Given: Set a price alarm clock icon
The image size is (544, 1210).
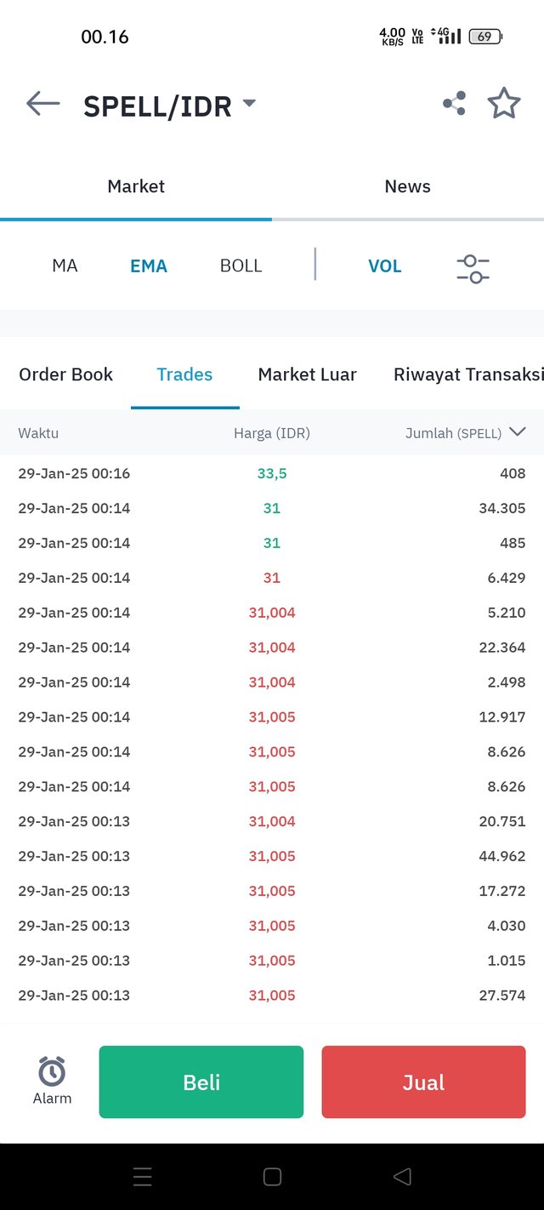Looking at the screenshot, I should click(52, 1071).
